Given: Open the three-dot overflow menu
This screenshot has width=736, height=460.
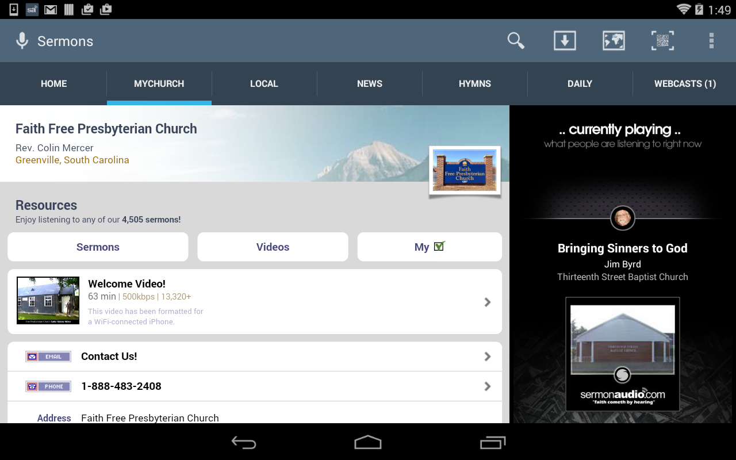Looking at the screenshot, I should pyautogui.click(x=711, y=41).
